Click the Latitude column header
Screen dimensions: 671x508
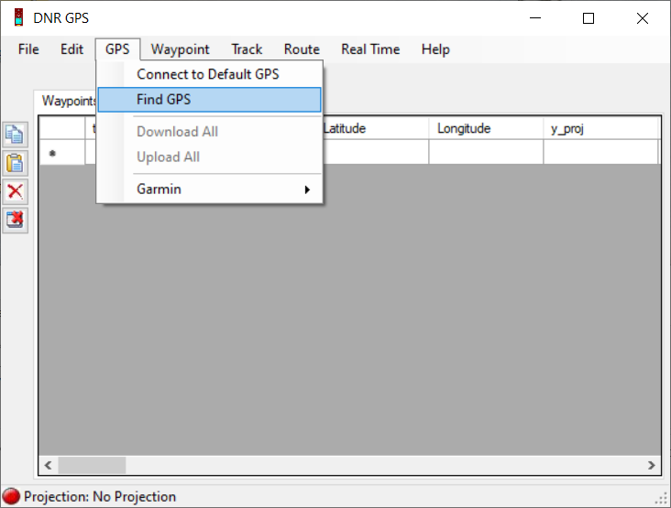[x=375, y=128]
